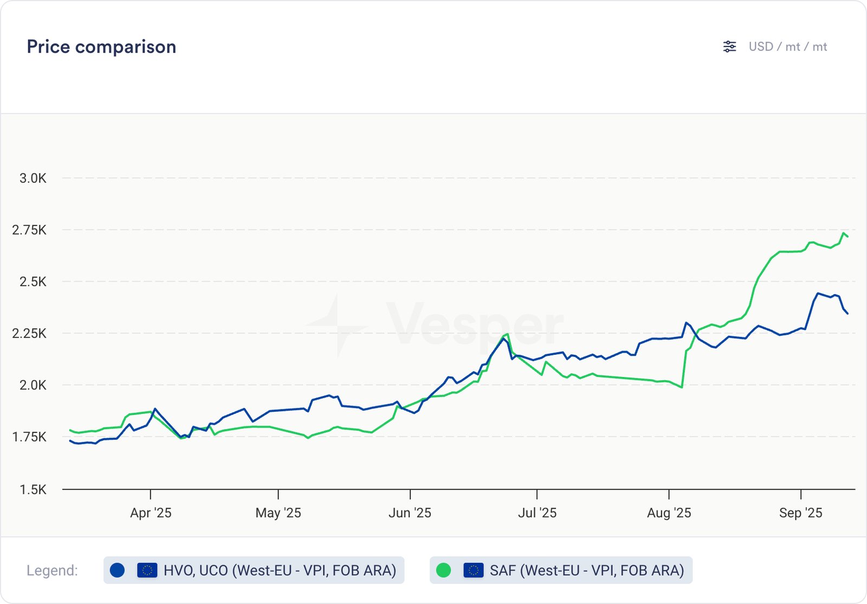Click the green circle for SAF series

443,570
